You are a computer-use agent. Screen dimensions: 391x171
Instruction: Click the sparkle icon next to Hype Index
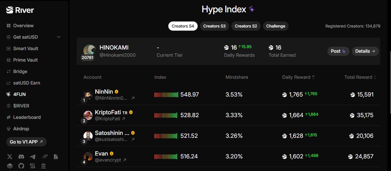tap(252, 9)
